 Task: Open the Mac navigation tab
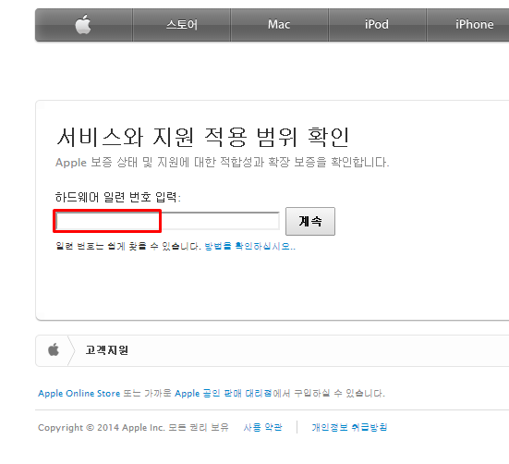(279, 25)
